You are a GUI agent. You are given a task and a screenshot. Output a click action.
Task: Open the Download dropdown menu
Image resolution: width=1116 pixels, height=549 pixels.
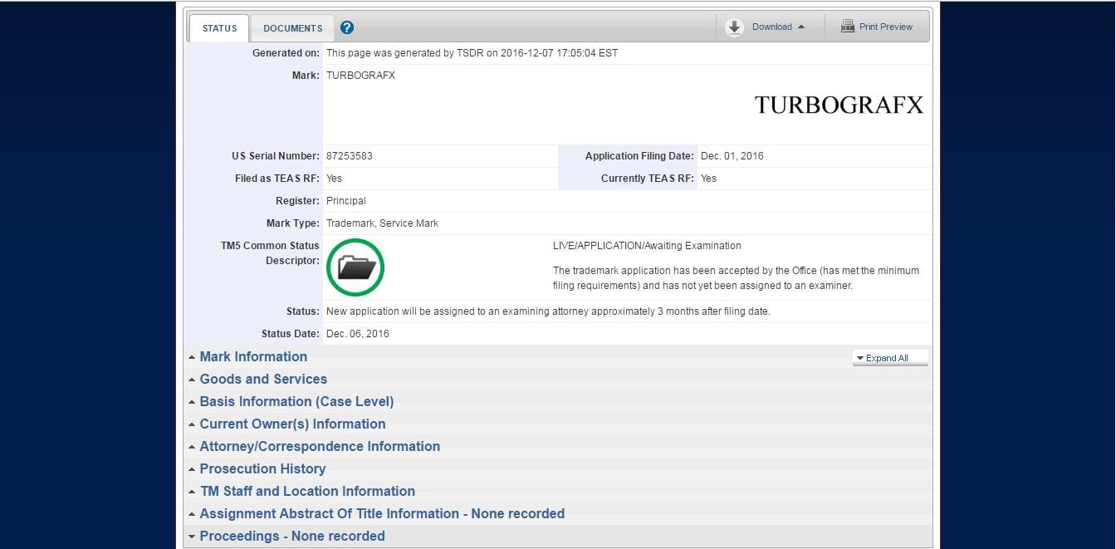[x=778, y=27]
